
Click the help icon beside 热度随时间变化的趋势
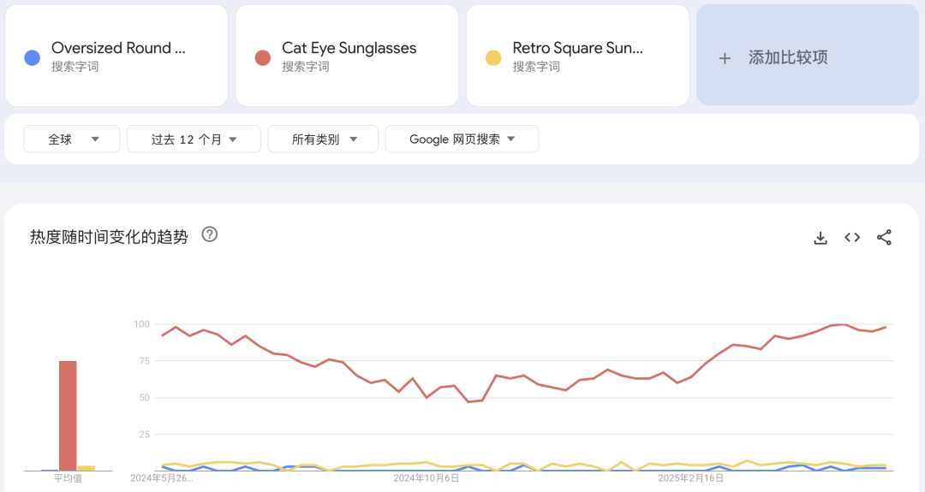pos(210,234)
